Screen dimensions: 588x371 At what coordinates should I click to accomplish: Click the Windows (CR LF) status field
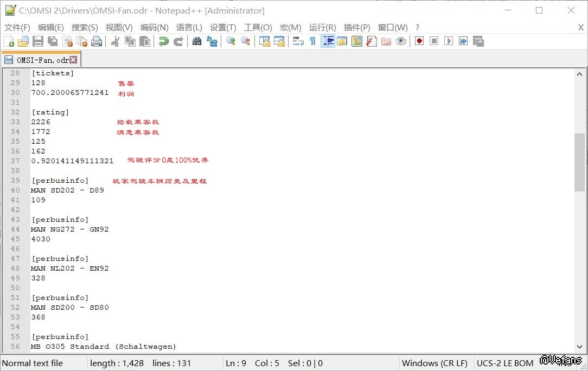point(434,363)
